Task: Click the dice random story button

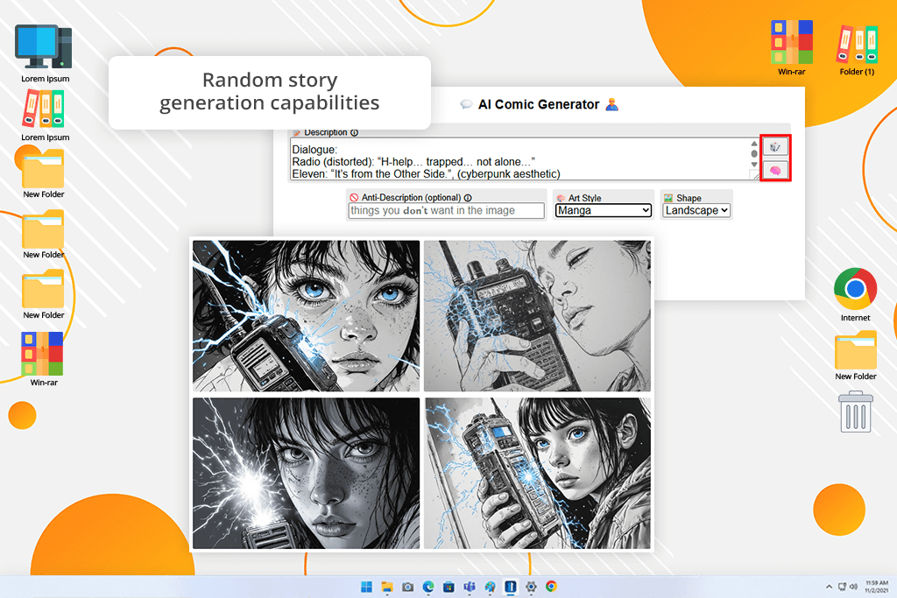Action: pyautogui.click(x=775, y=147)
